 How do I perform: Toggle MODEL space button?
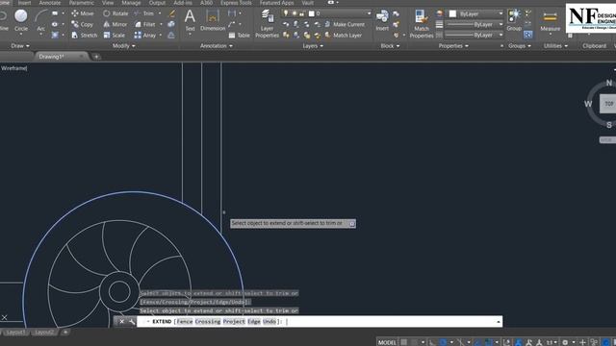point(387,342)
